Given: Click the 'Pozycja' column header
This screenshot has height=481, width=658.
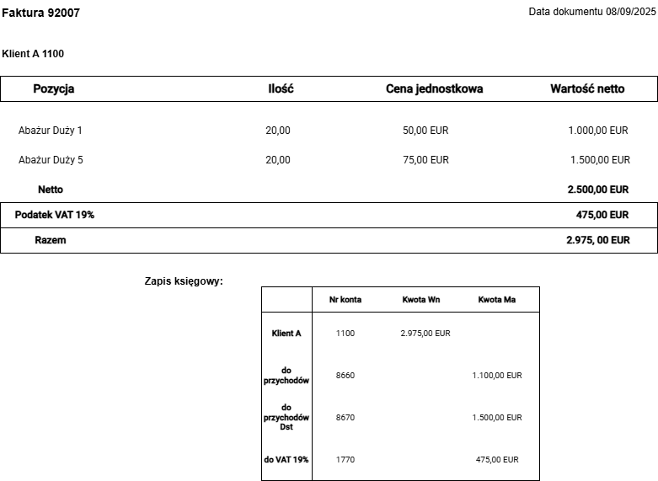Looking at the screenshot, I should click(54, 88).
